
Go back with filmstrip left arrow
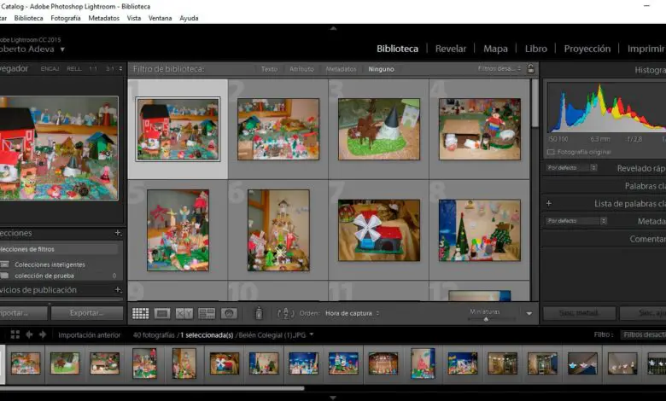point(29,334)
